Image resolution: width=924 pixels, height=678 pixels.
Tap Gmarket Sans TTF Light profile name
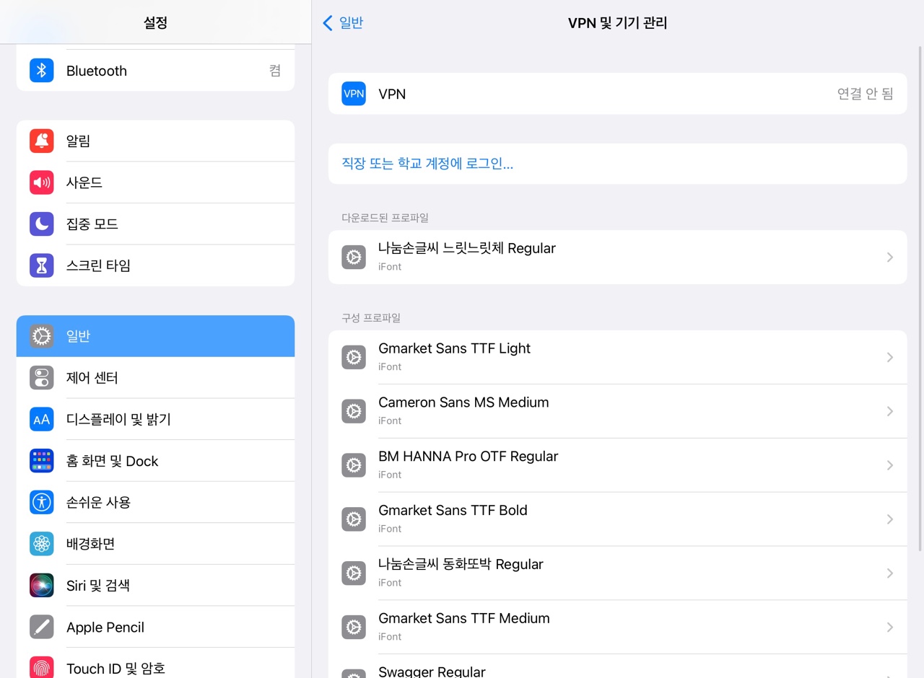454,348
